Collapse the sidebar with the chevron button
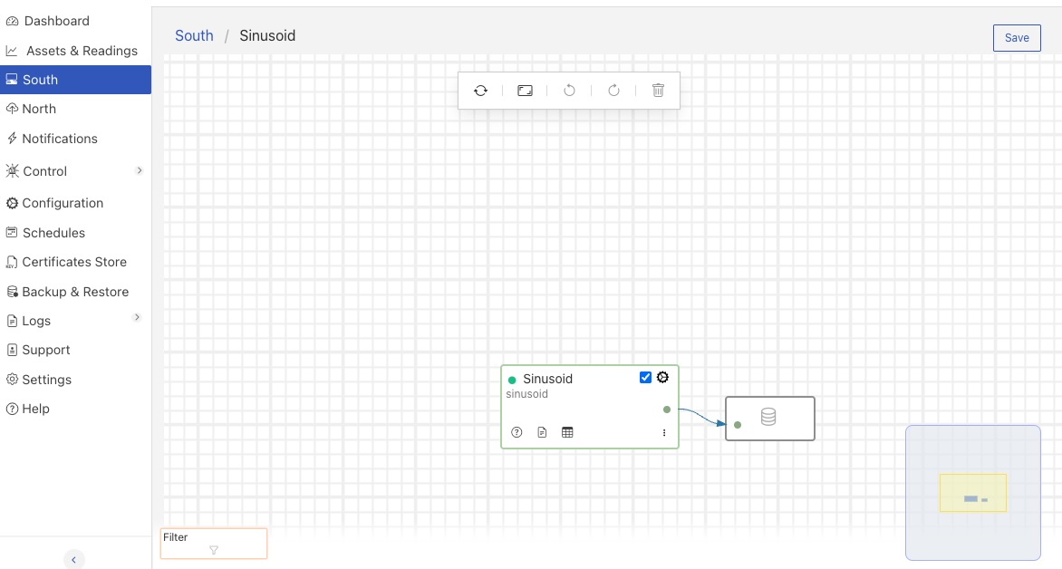The height and width of the screenshot is (569, 1062). [74, 559]
